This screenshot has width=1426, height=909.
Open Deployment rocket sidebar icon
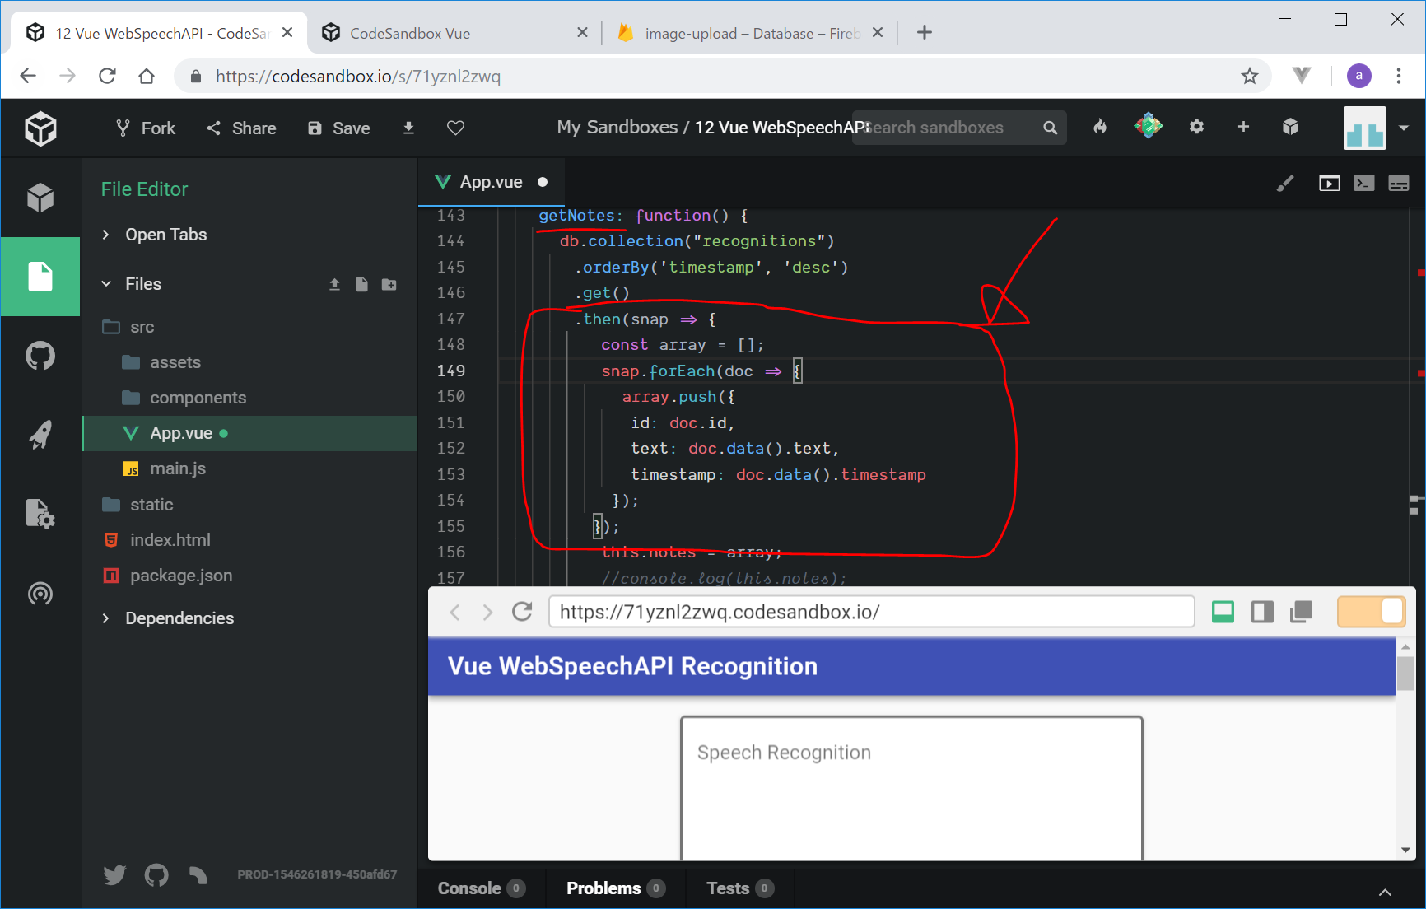(x=40, y=435)
